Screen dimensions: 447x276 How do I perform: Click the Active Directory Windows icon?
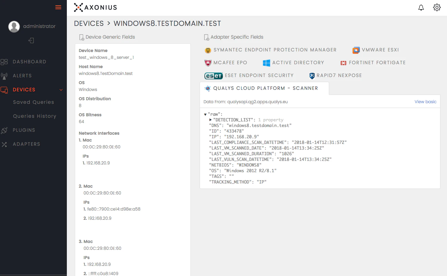(266, 63)
